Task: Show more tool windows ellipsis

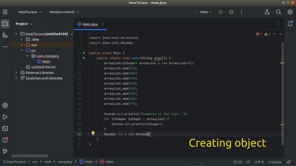Action: (5, 47)
